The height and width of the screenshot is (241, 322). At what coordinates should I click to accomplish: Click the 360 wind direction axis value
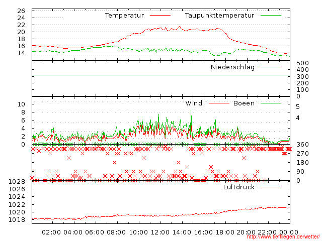302,145
